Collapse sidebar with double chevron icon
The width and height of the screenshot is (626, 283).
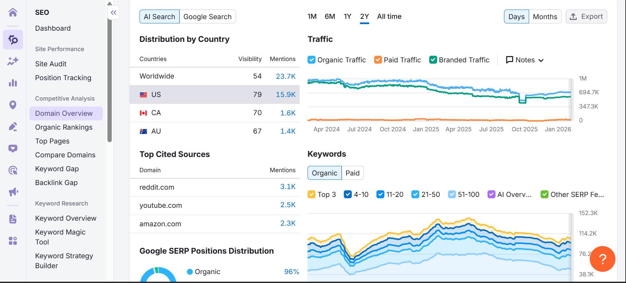point(113,13)
